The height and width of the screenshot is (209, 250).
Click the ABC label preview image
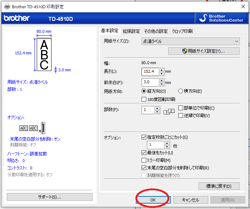pyautogui.click(x=44, y=54)
